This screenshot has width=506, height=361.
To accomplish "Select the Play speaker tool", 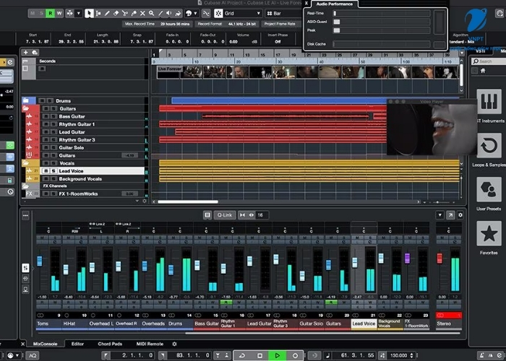I will [x=169, y=13].
